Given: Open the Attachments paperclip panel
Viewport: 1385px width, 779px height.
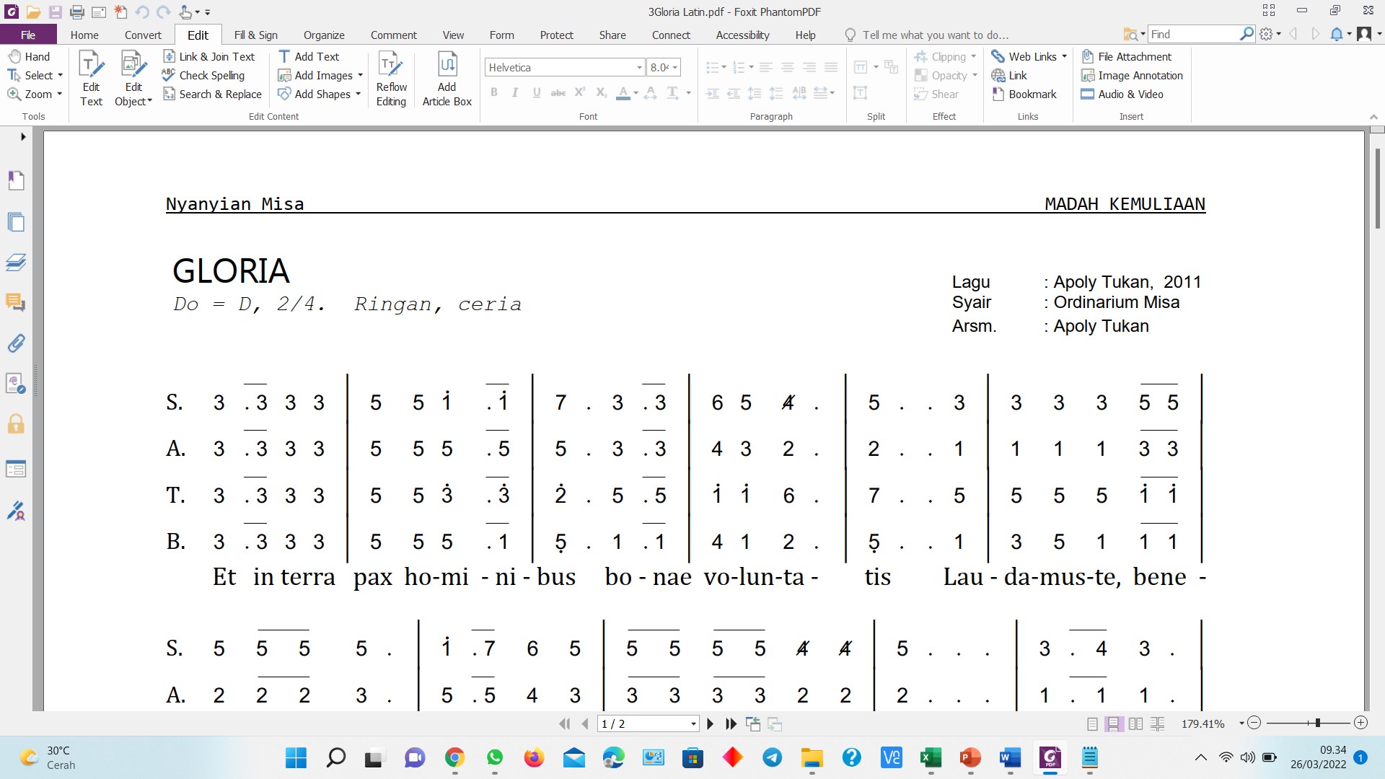Looking at the screenshot, I should [x=16, y=343].
